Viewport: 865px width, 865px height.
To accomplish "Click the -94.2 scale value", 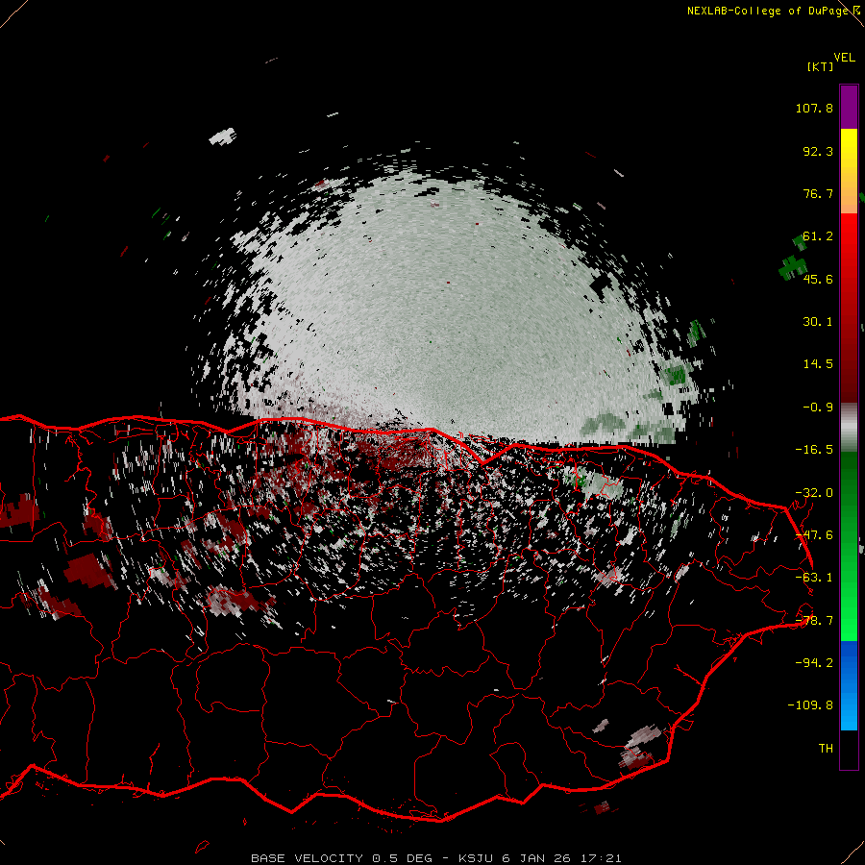I will tap(814, 662).
